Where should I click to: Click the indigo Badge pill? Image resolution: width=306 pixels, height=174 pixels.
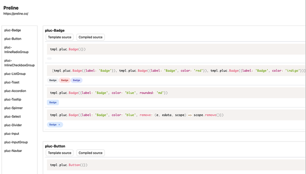click(x=76, y=80)
